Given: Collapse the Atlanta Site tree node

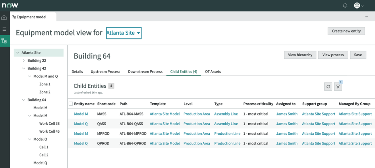Looking at the screenshot, I should [x=18, y=53].
